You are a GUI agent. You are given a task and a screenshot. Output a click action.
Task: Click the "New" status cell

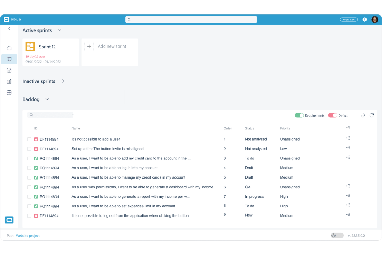249,215
